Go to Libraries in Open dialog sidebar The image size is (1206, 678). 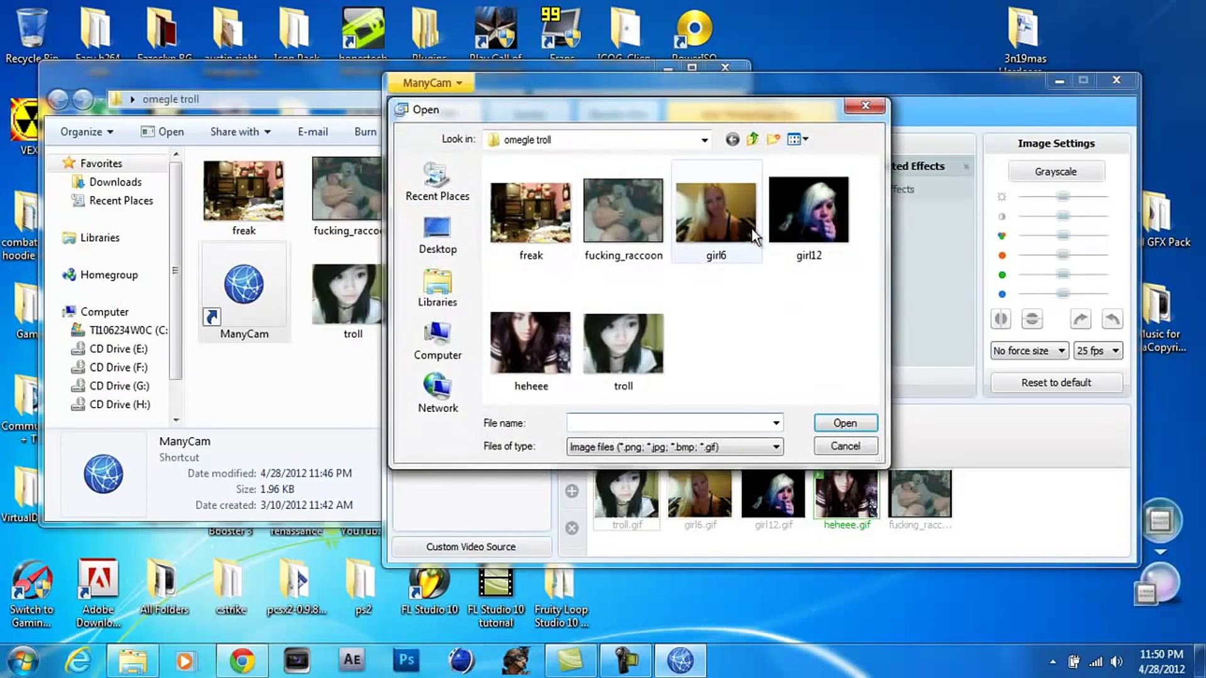point(437,289)
